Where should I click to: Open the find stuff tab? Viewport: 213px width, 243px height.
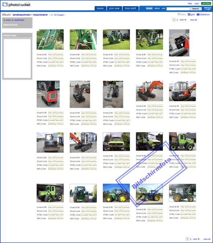[x=131, y=8]
